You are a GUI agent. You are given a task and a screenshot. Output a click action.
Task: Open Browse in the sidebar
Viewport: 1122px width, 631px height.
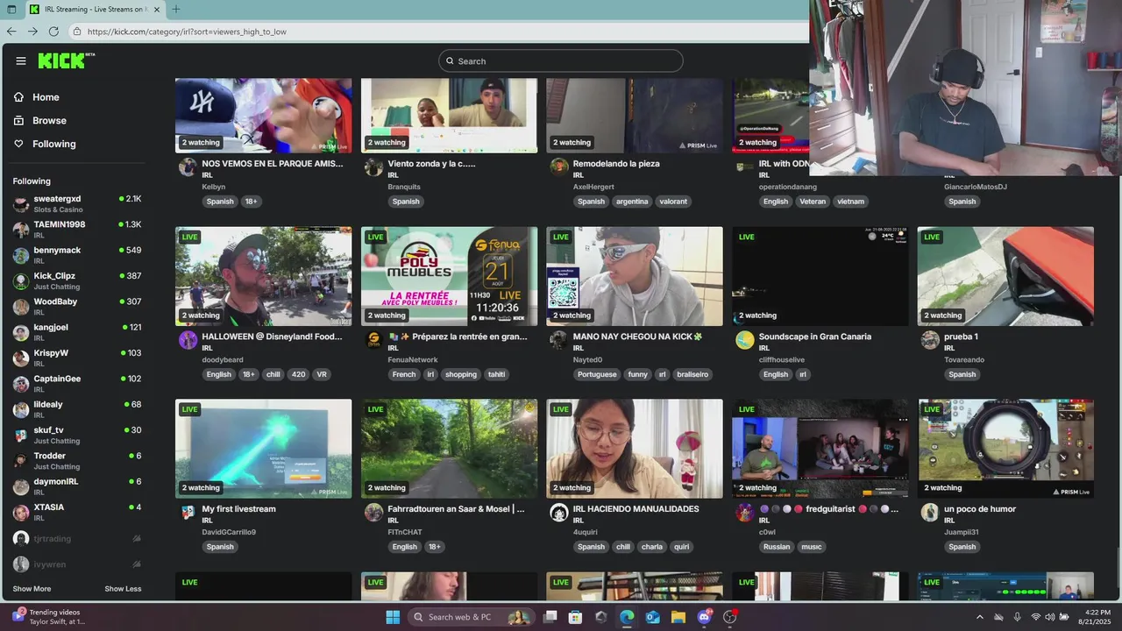tap(49, 120)
